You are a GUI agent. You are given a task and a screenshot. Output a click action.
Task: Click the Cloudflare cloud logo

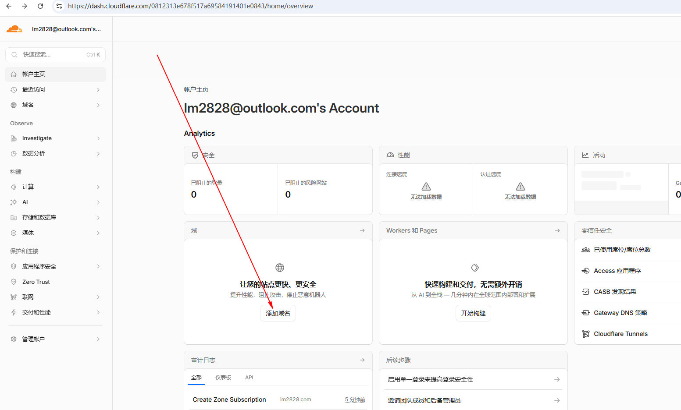[x=14, y=29]
